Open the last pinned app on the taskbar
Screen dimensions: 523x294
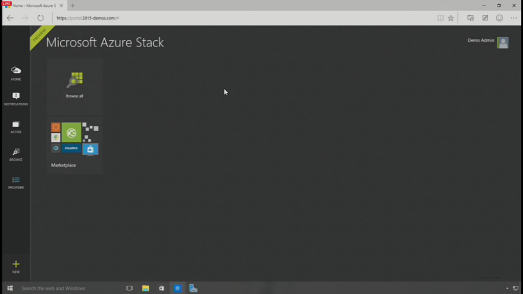coord(194,288)
